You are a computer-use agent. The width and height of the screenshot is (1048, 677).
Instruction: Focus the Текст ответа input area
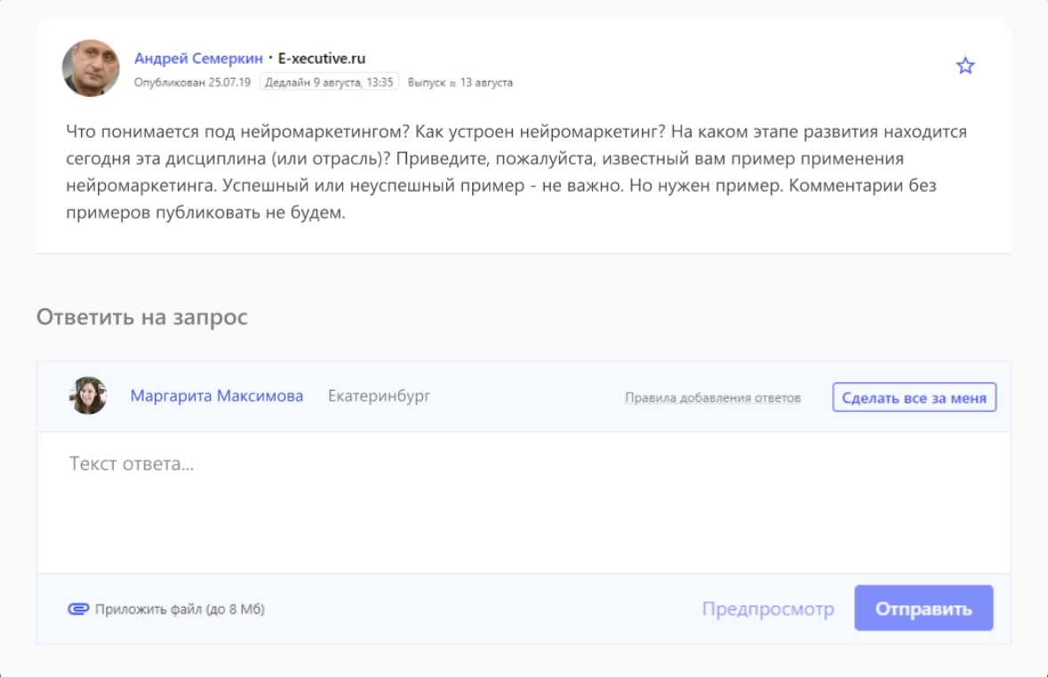point(523,502)
